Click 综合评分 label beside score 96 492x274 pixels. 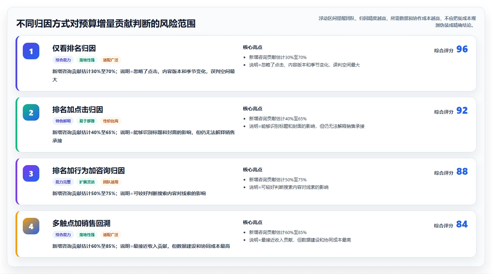click(x=444, y=51)
